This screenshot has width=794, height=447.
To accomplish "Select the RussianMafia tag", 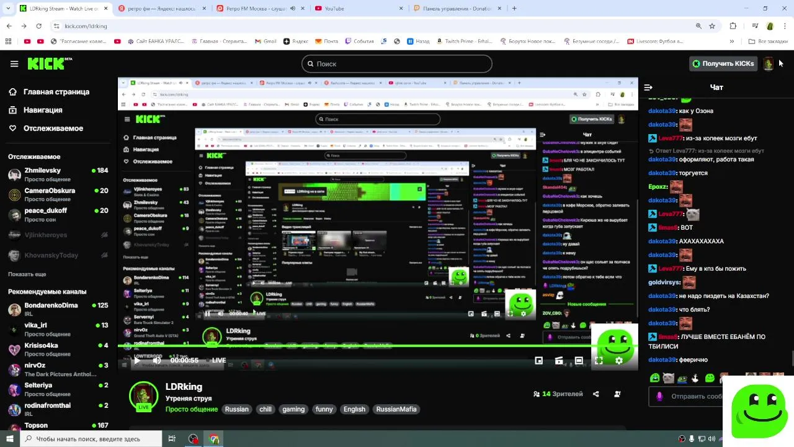I will [396, 409].
